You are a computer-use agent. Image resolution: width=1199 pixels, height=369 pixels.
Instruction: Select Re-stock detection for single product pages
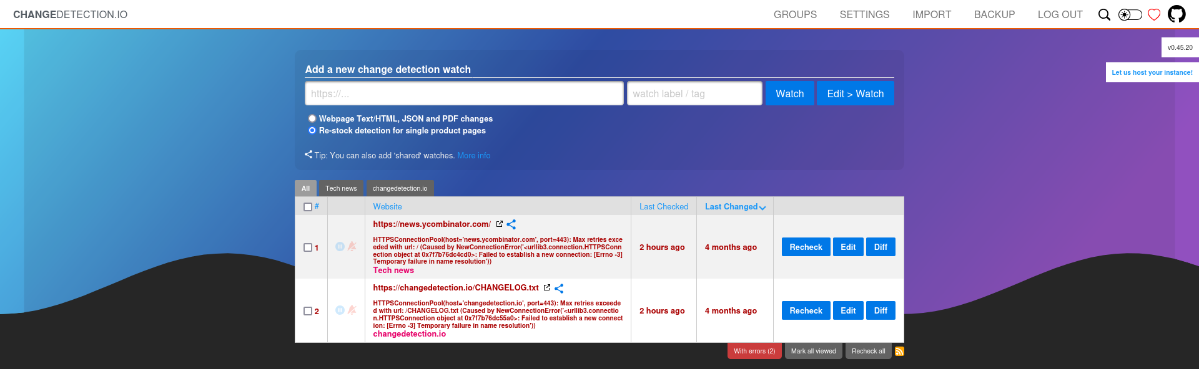312,130
